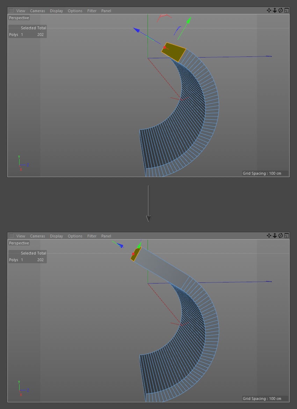This screenshot has width=297, height=409.
Task: Click the XYZ world axis indicator in bottom viewport
Action: [23, 389]
